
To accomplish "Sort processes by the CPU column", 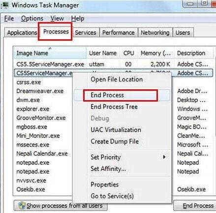I will (x=128, y=53).
